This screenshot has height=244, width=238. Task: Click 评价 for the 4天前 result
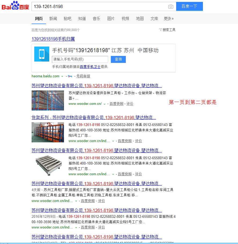[x=101, y=201]
